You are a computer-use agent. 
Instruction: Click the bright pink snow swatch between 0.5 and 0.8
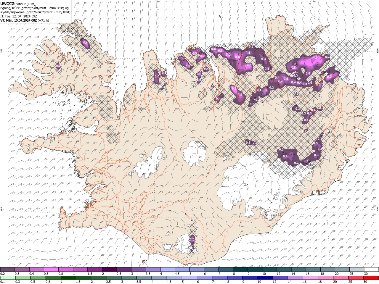pos(51,270)
